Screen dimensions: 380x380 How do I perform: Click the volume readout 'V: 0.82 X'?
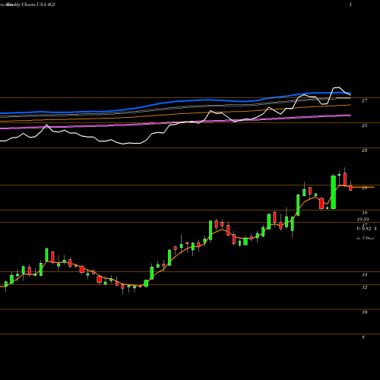(366, 229)
